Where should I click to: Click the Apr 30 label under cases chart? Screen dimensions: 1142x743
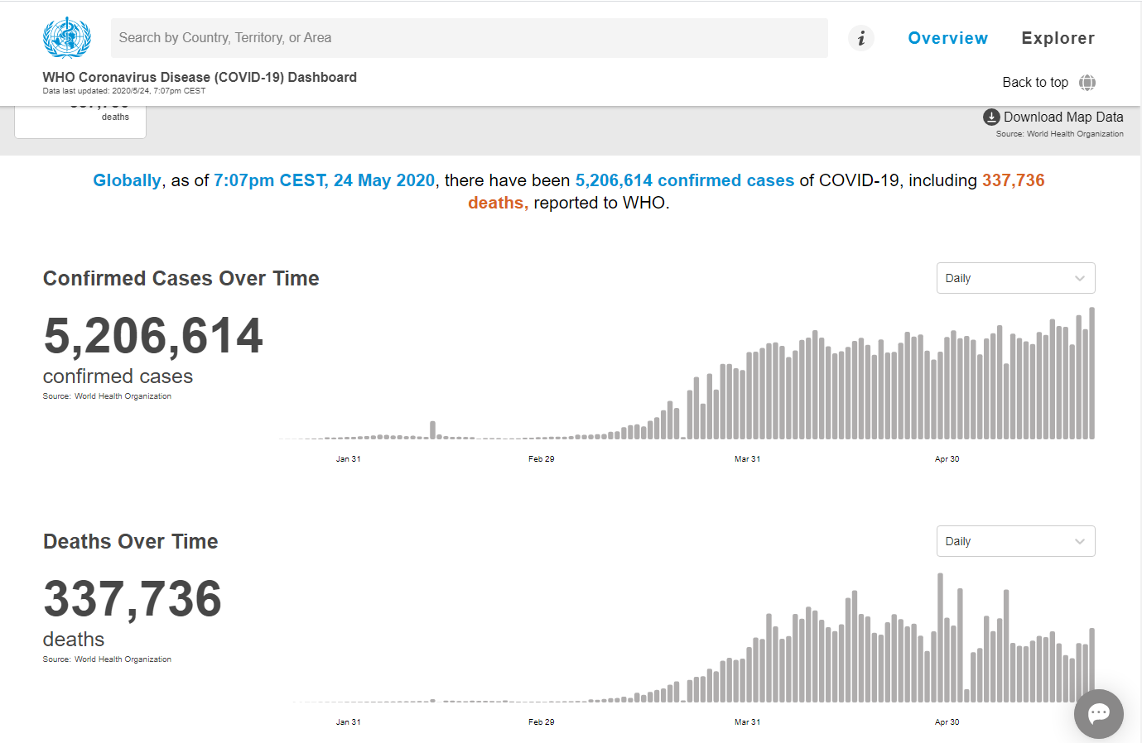coord(947,458)
